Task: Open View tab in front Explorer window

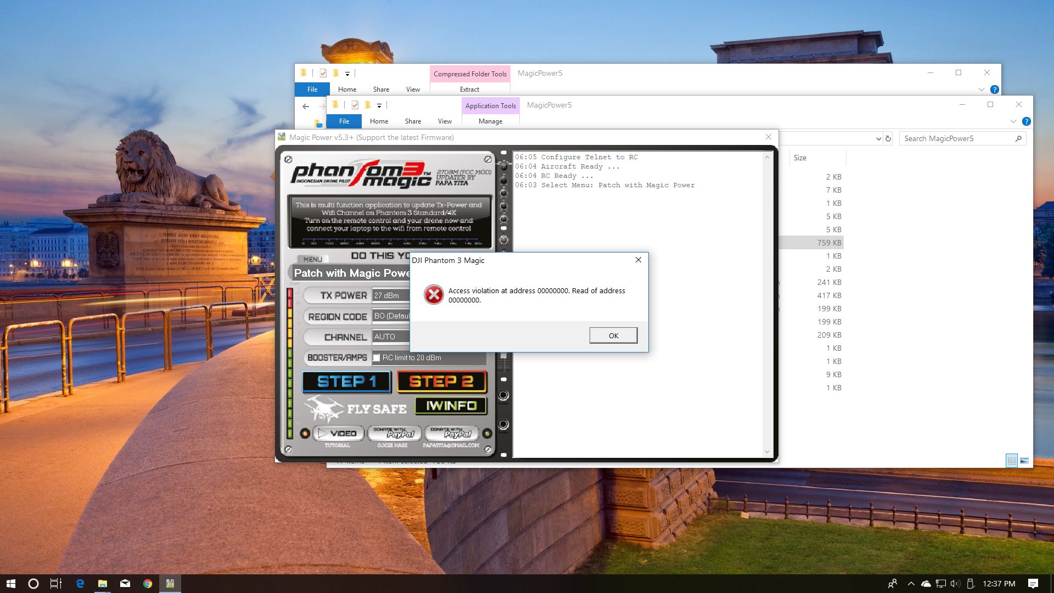Action: (445, 121)
